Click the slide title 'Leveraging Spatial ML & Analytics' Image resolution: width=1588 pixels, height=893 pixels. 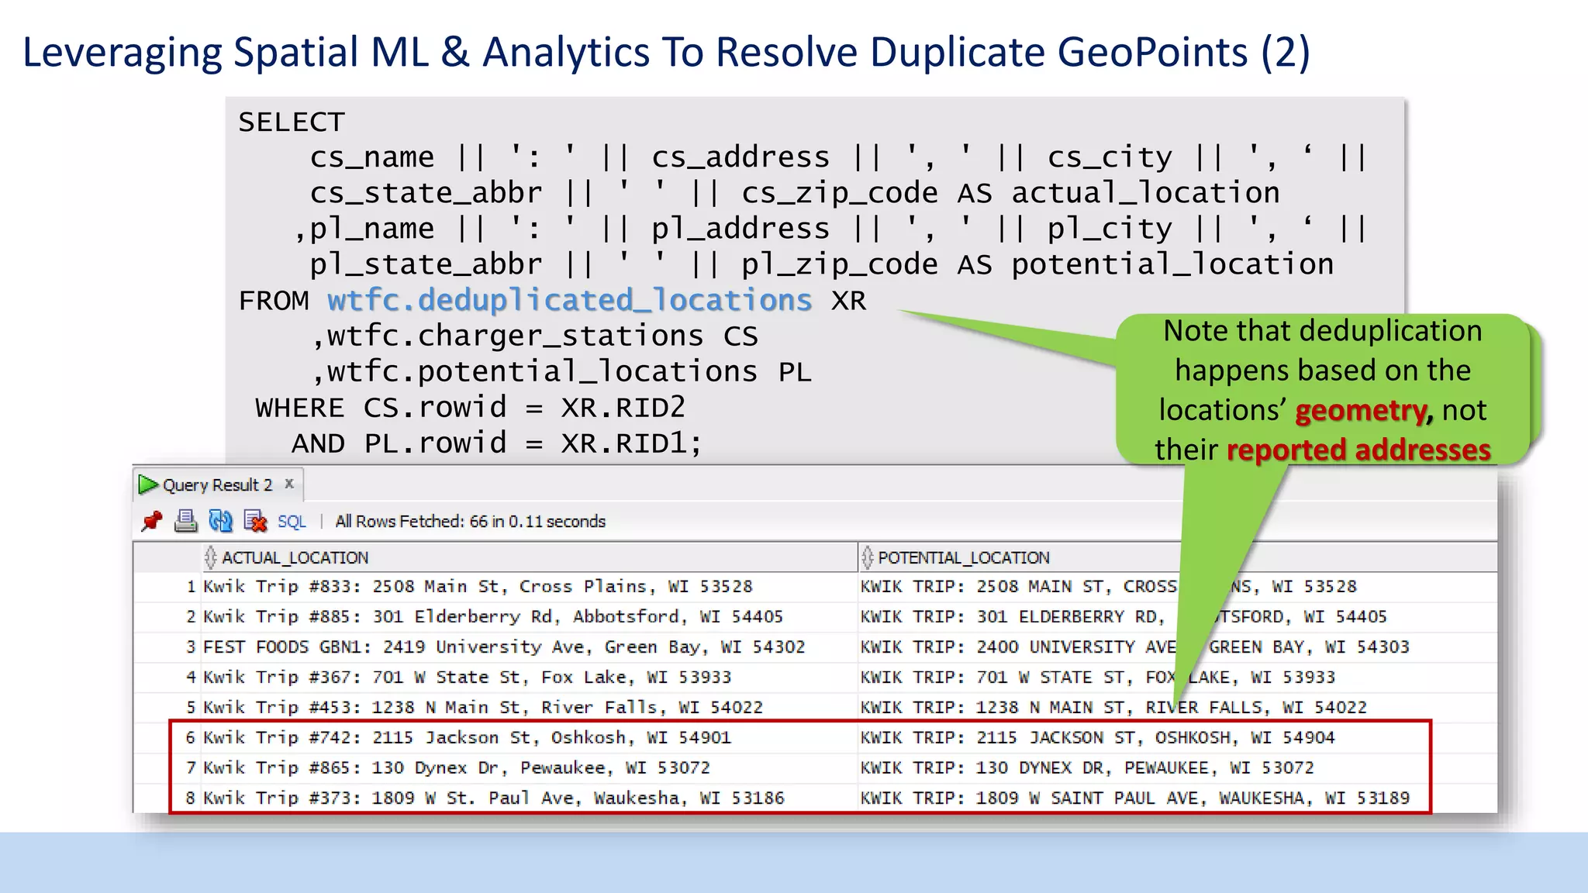click(x=666, y=53)
